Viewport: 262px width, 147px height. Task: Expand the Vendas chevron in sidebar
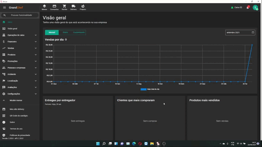click(x=36, y=48)
